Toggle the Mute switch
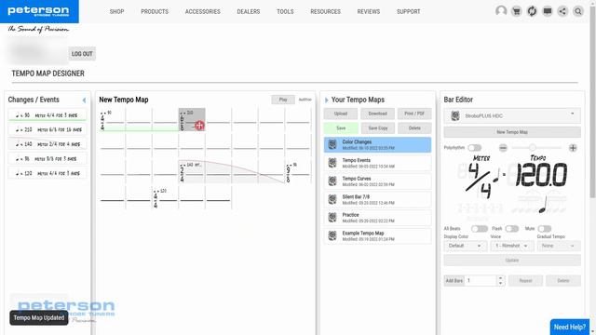The height and width of the screenshot is (335, 596). (x=545, y=229)
